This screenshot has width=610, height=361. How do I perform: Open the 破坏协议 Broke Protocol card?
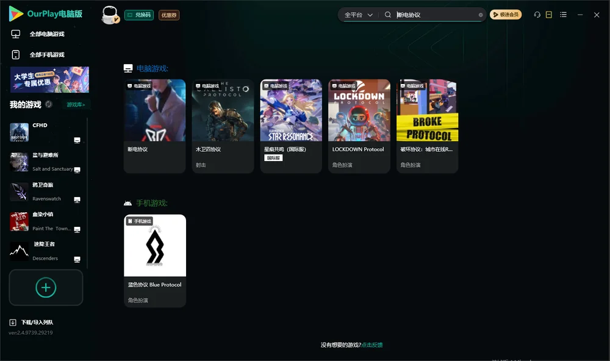428,126
